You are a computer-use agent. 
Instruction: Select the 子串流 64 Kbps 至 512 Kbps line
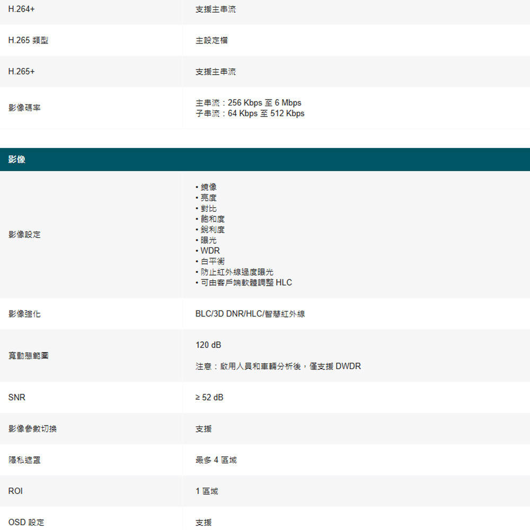tap(250, 113)
